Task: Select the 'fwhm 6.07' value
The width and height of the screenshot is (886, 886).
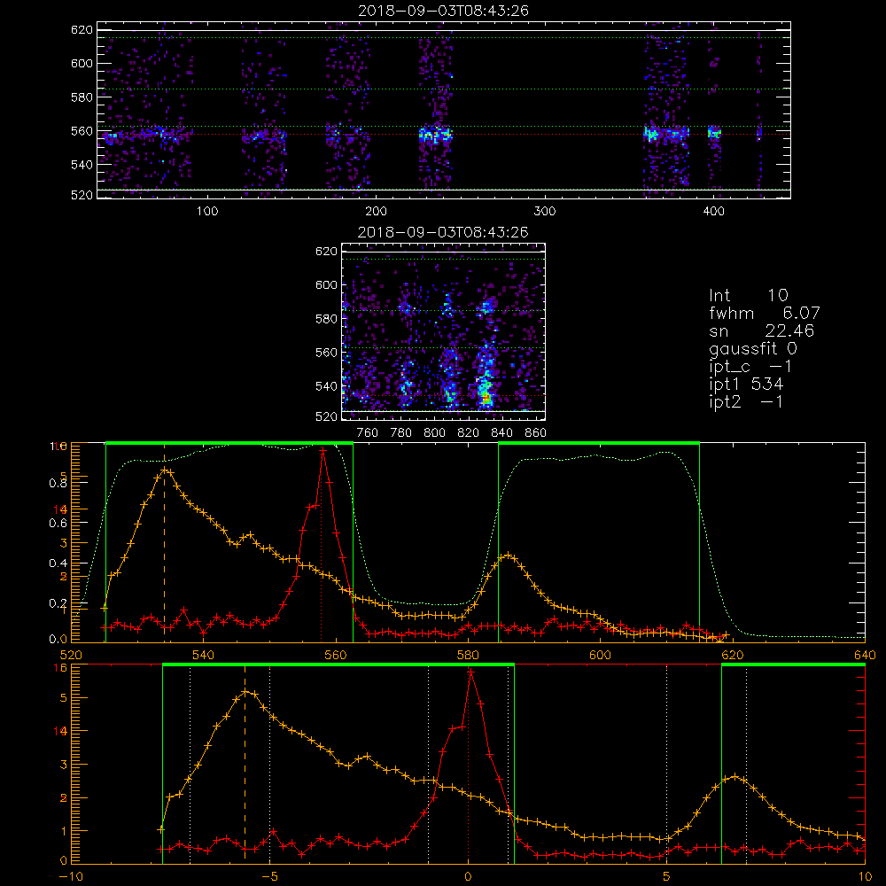Action: click(765, 313)
